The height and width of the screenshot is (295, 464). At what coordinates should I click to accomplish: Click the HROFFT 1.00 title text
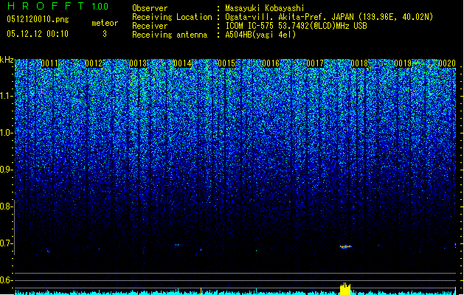point(58,6)
